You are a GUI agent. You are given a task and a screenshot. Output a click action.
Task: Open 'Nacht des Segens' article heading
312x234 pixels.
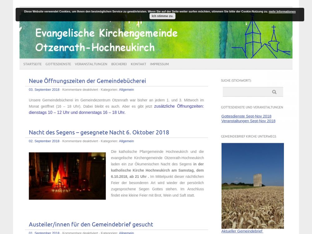99,132
